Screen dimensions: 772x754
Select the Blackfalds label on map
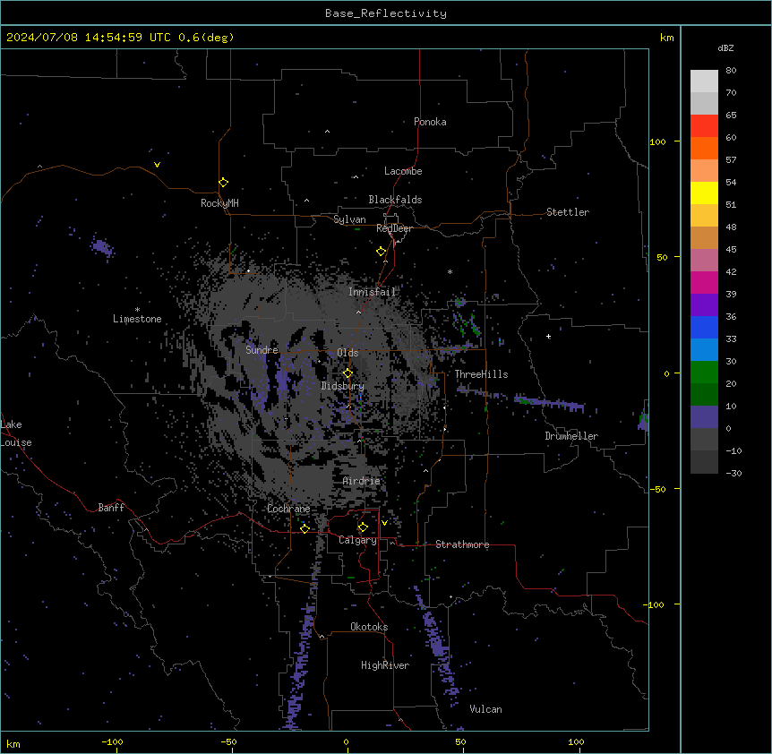pos(395,200)
